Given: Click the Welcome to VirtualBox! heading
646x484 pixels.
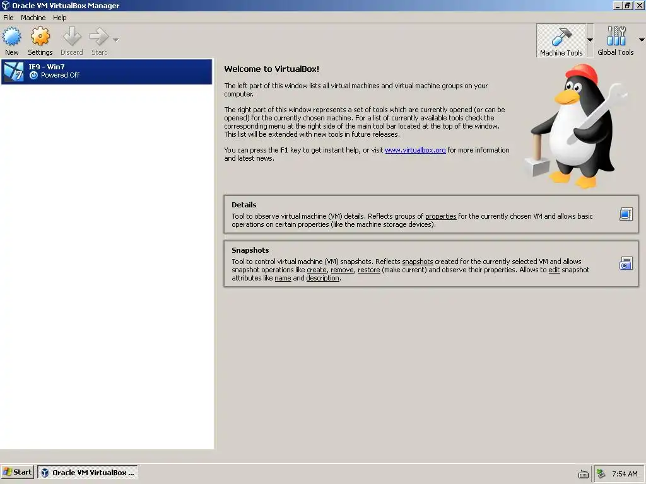Looking at the screenshot, I should pos(271,69).
